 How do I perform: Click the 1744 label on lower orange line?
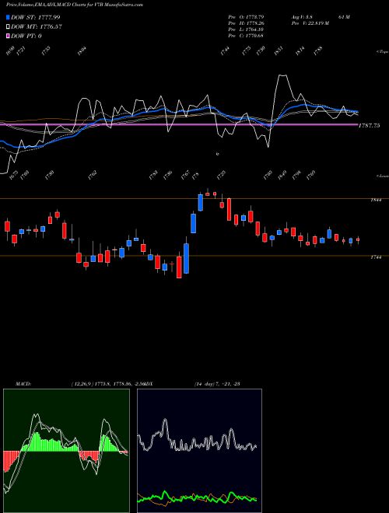pos(376,257)
